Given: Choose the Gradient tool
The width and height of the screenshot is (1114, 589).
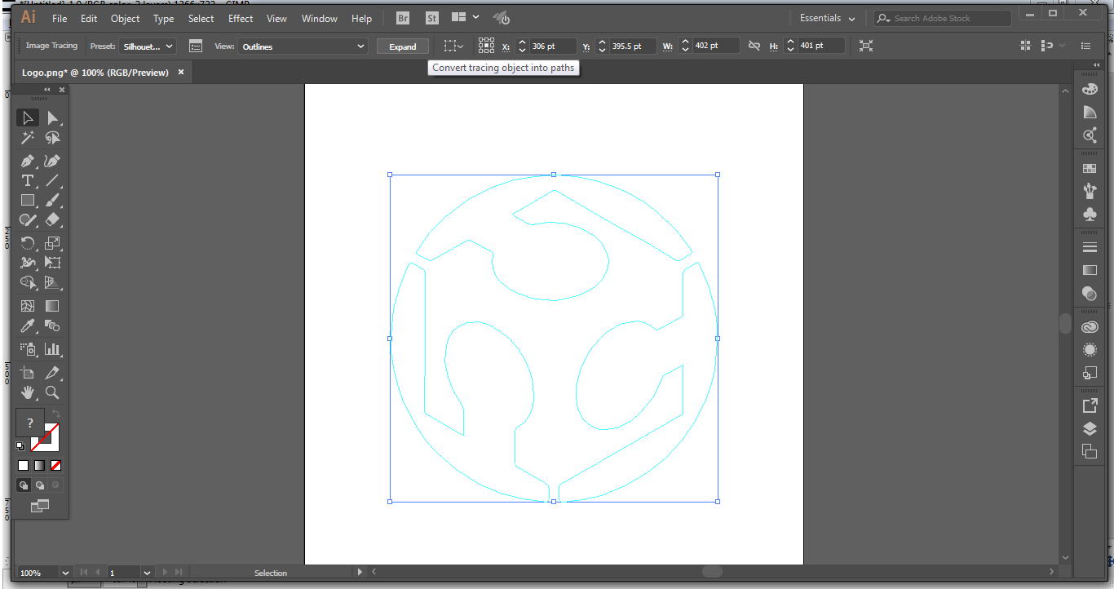Looking at the screenshot, I should [x=52, y=306].
